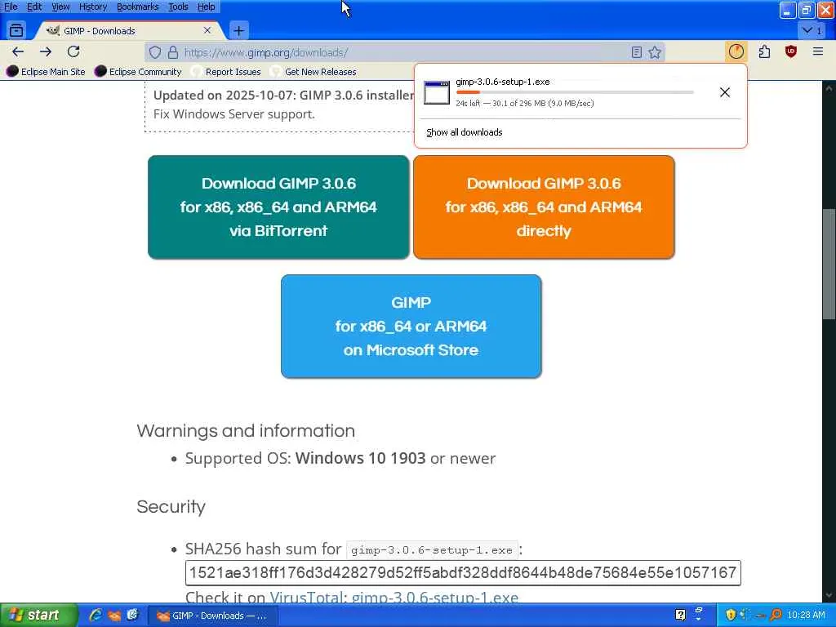The image size is (836, 627).
Task: Open the Firefox View icon left of tabs
Action: click(x=16, y=30)
